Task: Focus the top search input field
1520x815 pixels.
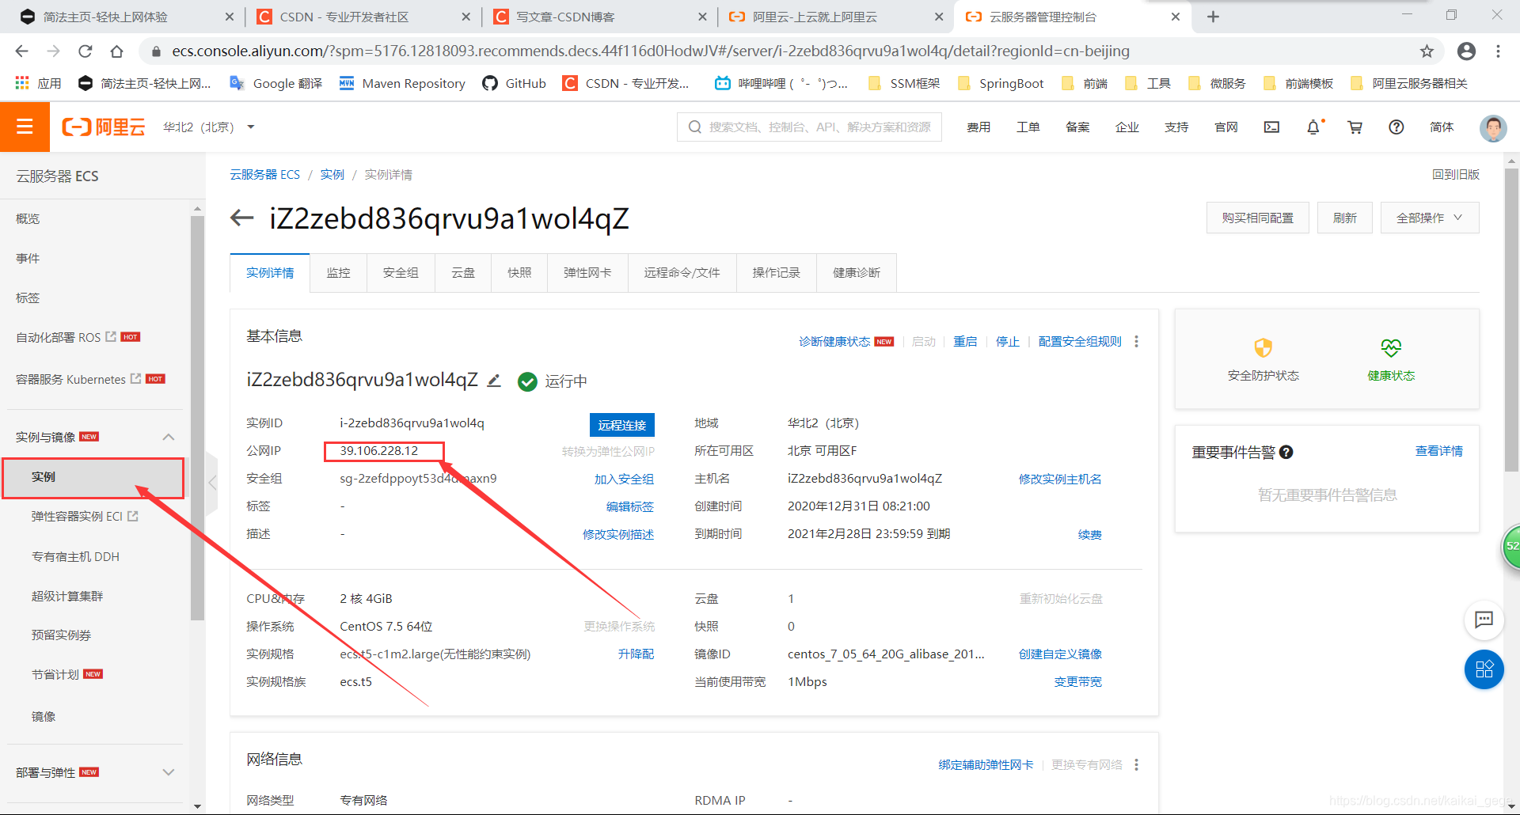Action: pos(809,127)
